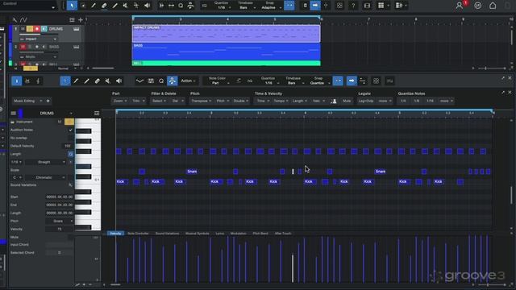This screenshot has height=290, width=516.
Task: Click the Leg+Ovlp legato button
Action: pos(366,101)
